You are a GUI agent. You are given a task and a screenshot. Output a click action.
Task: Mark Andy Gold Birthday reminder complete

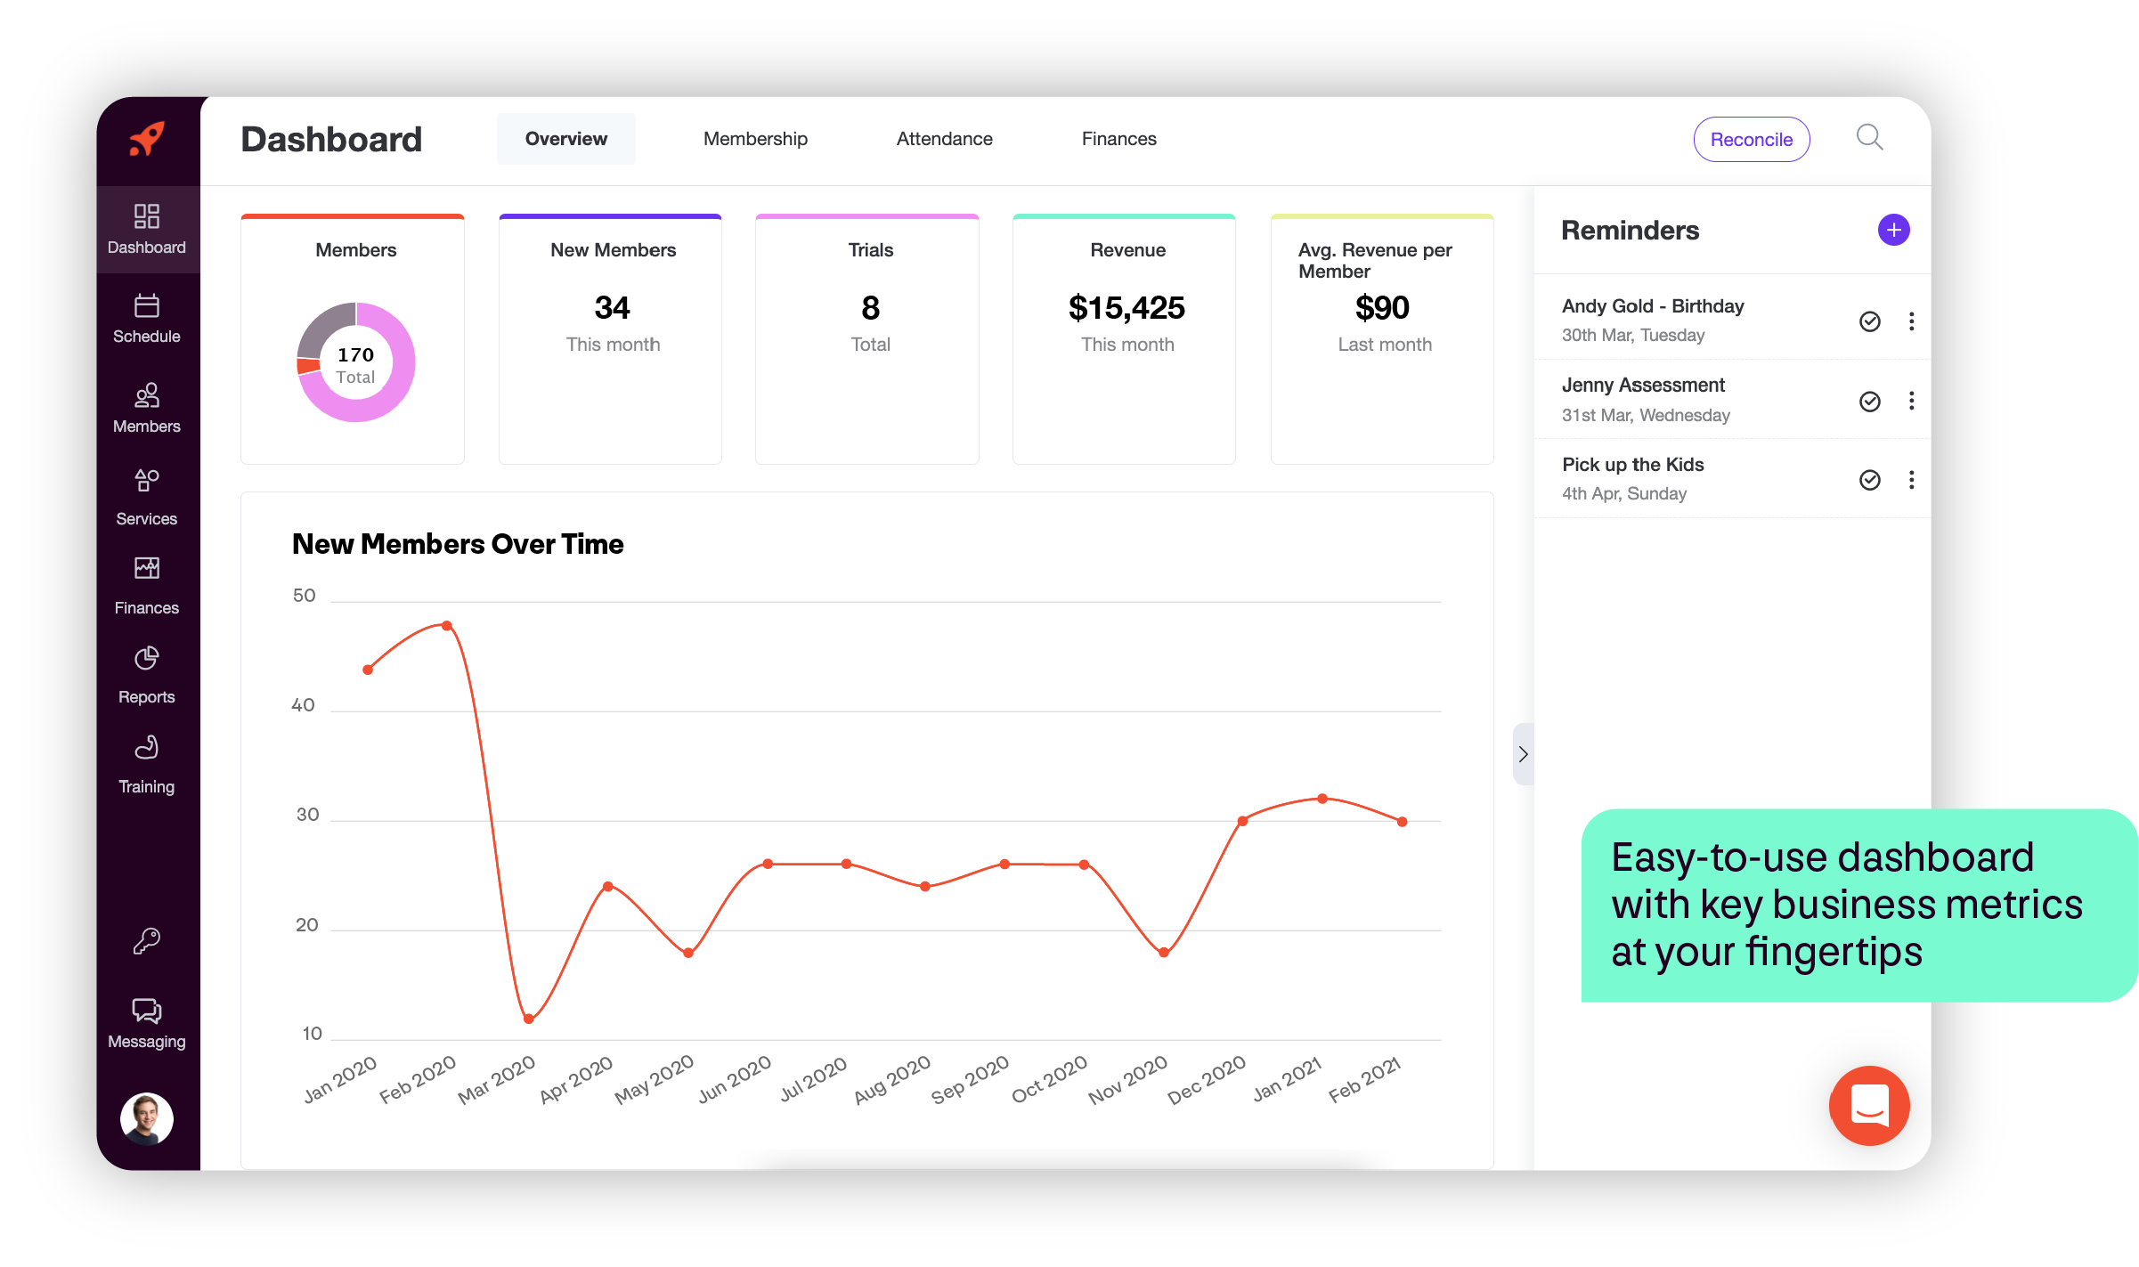pyautogui.click(x=1869, y=321)
